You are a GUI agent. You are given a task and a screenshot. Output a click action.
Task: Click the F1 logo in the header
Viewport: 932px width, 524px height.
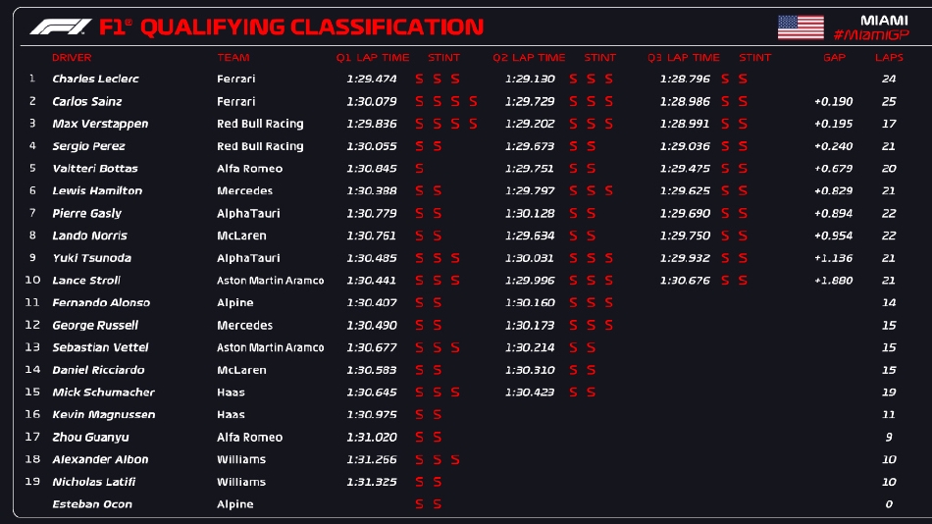[62, 26]
